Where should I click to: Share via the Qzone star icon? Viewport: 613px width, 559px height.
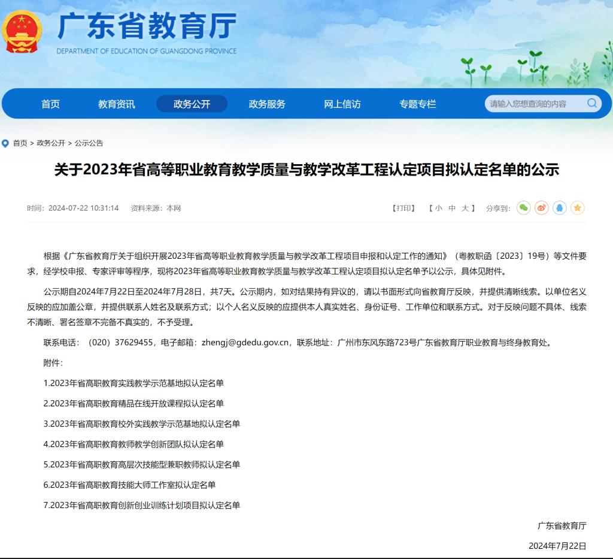(578, 208)
